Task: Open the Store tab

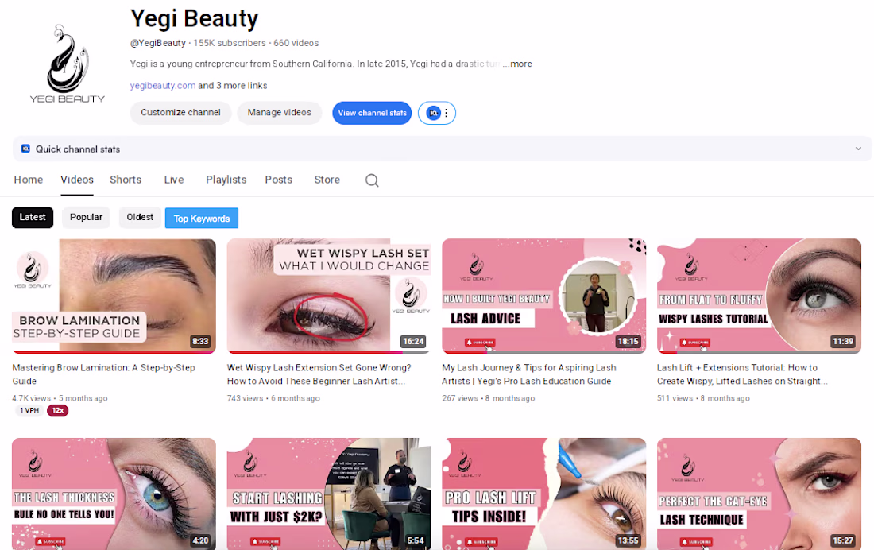Action: [327, 180]
